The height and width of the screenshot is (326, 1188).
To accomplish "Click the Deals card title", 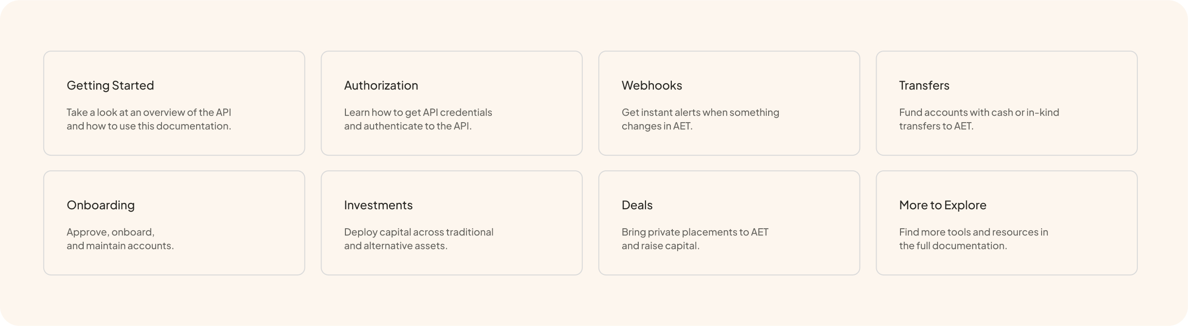I will [637, 205].
